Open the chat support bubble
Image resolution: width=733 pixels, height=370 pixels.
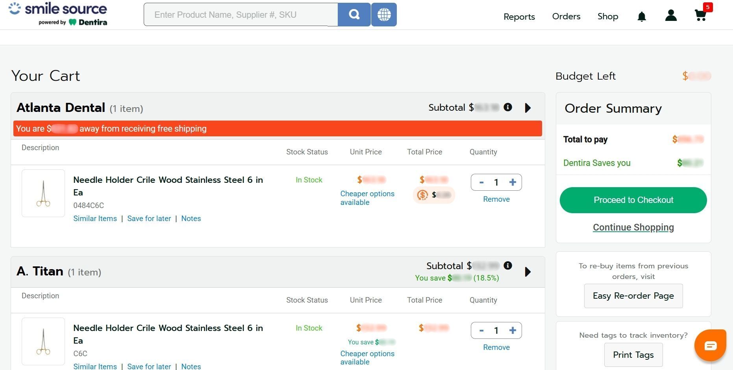pyautogui.click(x=710, y=345)
